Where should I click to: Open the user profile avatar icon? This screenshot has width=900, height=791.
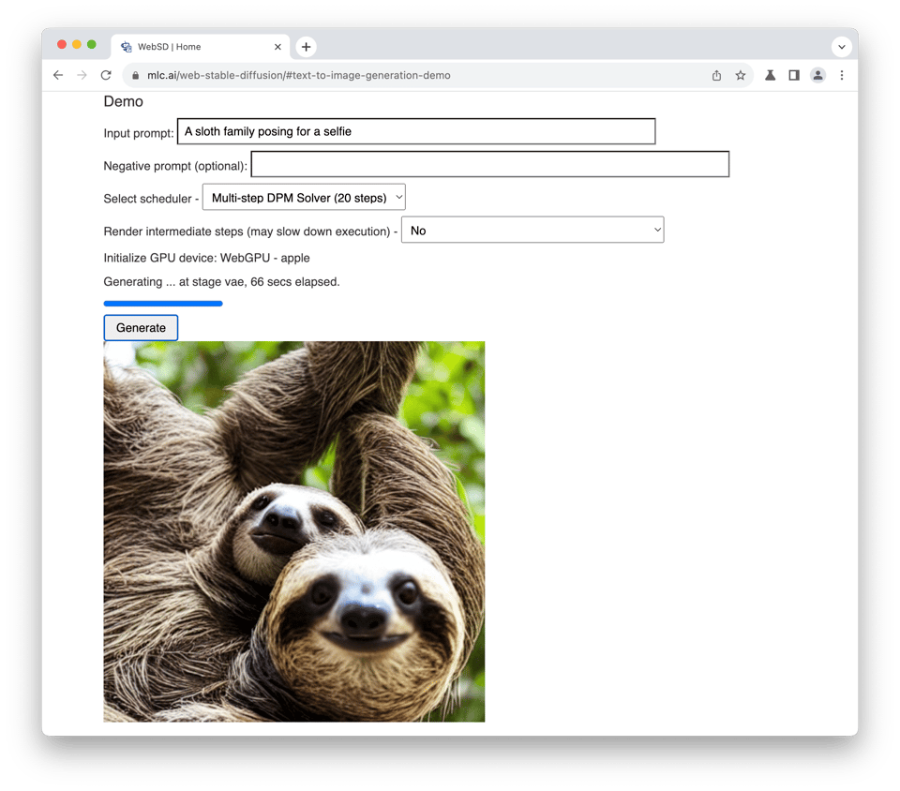[818, 75]
